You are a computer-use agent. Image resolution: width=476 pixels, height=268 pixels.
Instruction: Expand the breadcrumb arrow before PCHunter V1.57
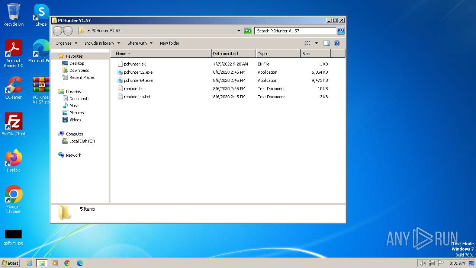89,31
